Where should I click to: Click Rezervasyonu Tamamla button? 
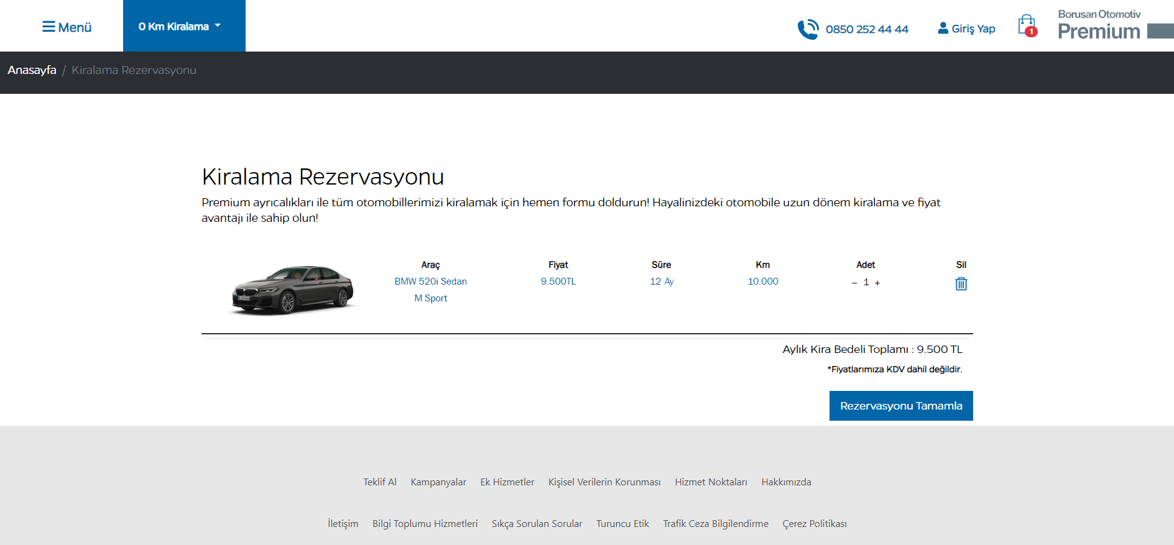901,406
